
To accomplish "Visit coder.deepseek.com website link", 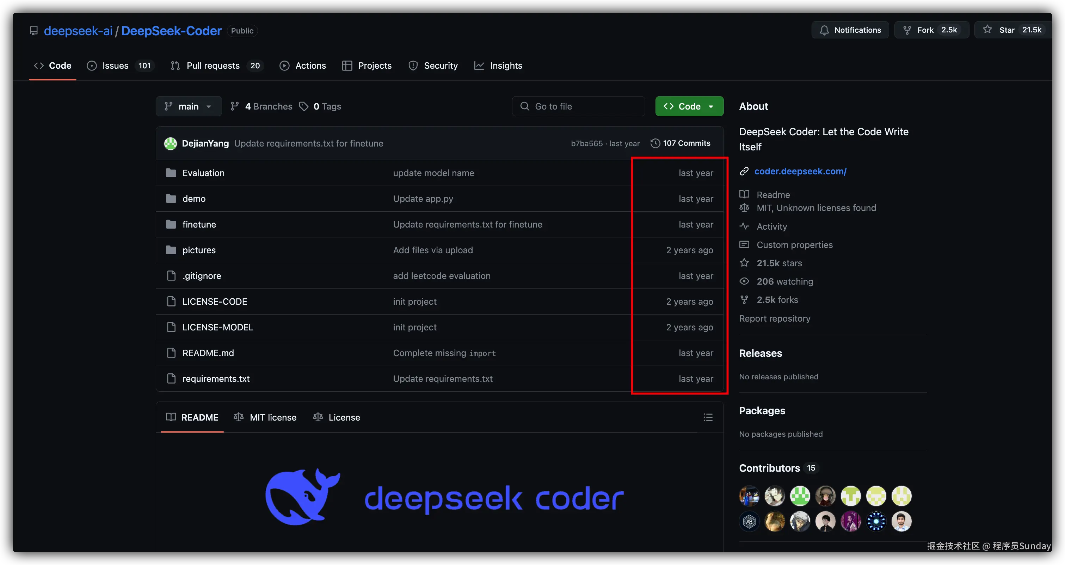I will (x=800, y=171).
